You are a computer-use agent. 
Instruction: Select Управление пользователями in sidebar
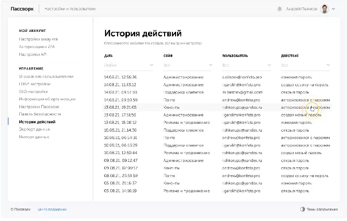pyautogui.click(x=46, y=76)
